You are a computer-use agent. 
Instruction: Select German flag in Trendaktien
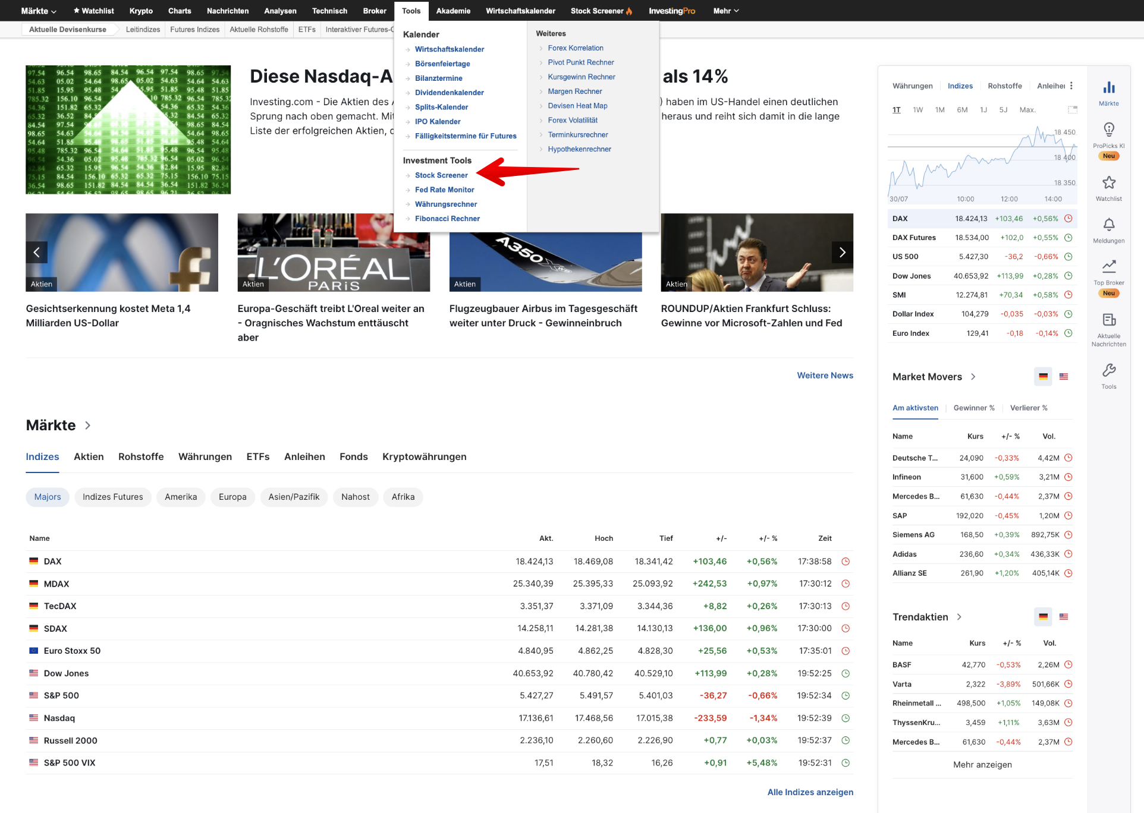(1043, 617)
